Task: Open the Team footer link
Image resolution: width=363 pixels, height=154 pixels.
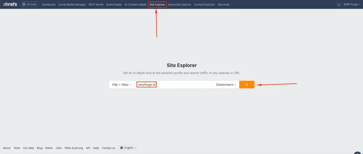Action: [17, 148]
